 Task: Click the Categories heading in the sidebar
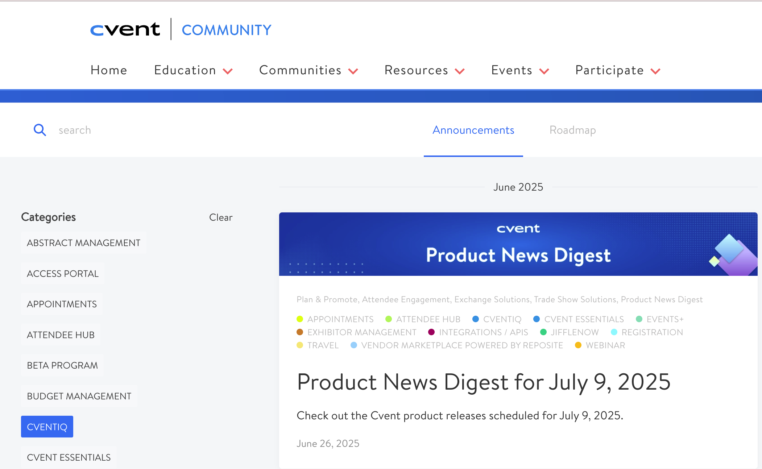(x=49, y=217)
